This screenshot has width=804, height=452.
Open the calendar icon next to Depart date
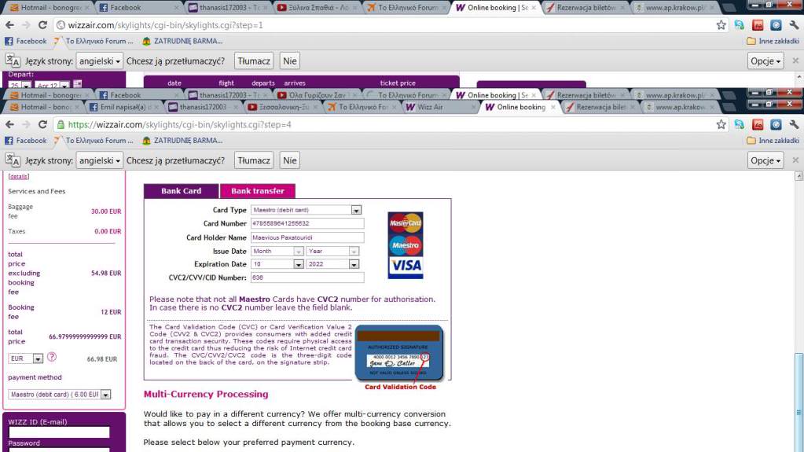[78, 84]
